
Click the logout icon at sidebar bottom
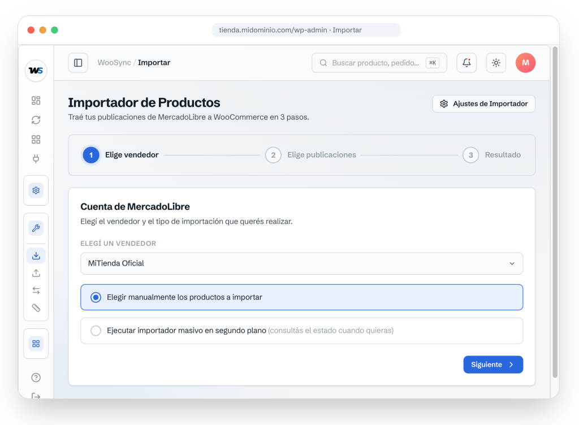point(36,396)
